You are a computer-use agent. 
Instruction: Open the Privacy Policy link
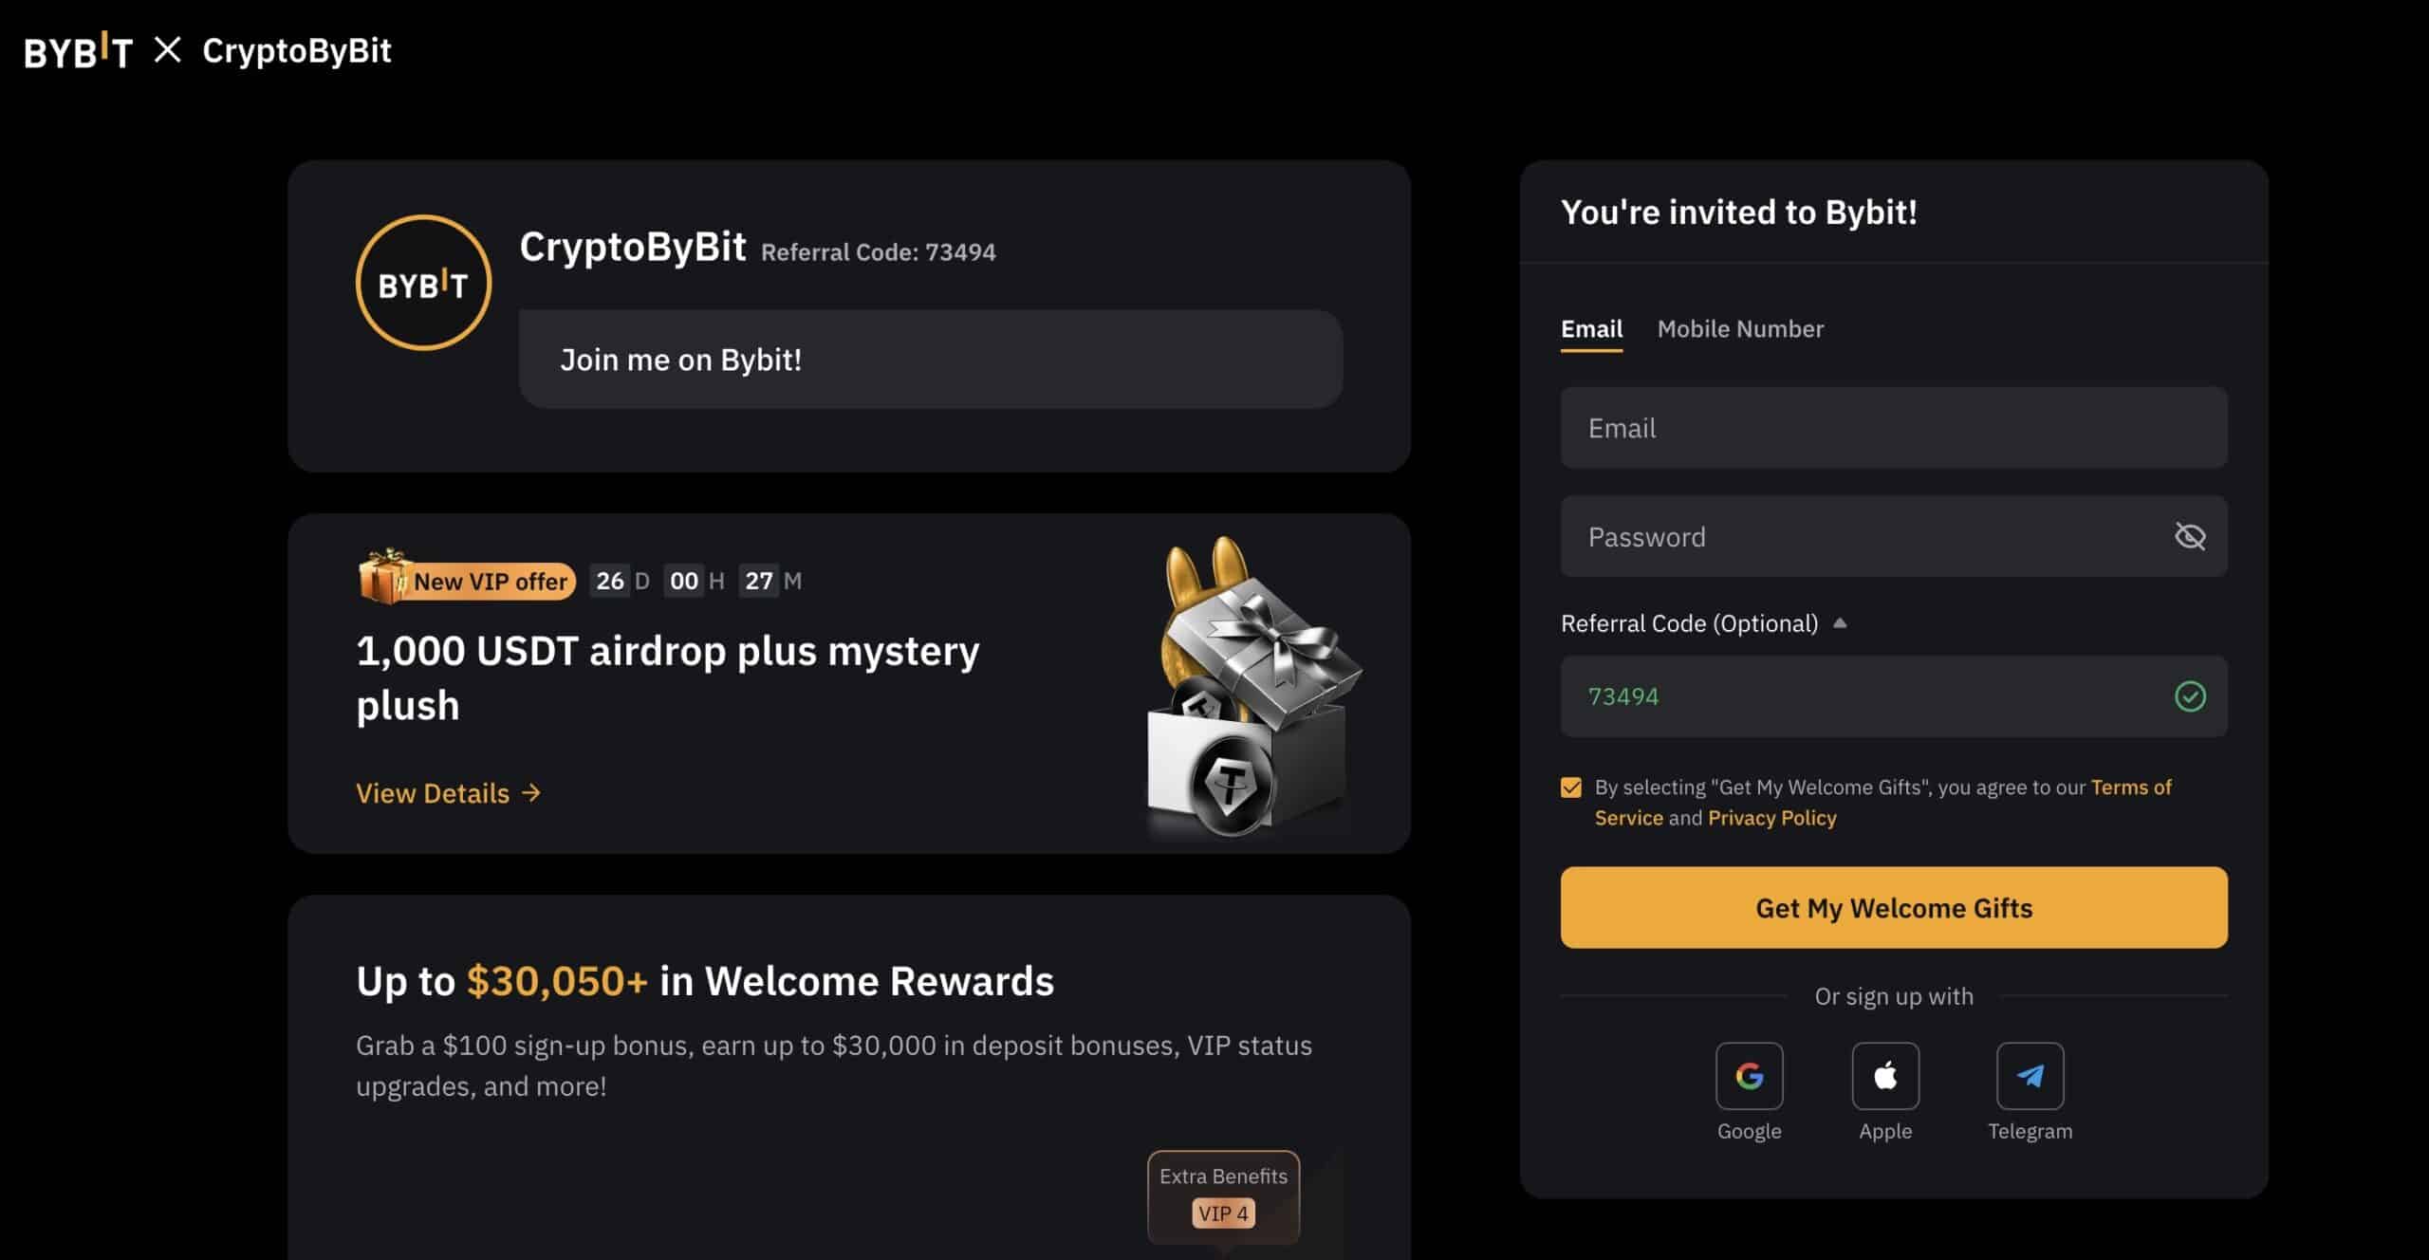[x=1771, y=818]
